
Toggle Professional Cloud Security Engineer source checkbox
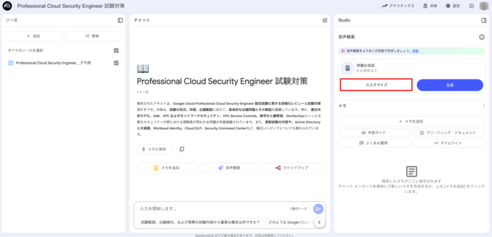click(116, 63)
